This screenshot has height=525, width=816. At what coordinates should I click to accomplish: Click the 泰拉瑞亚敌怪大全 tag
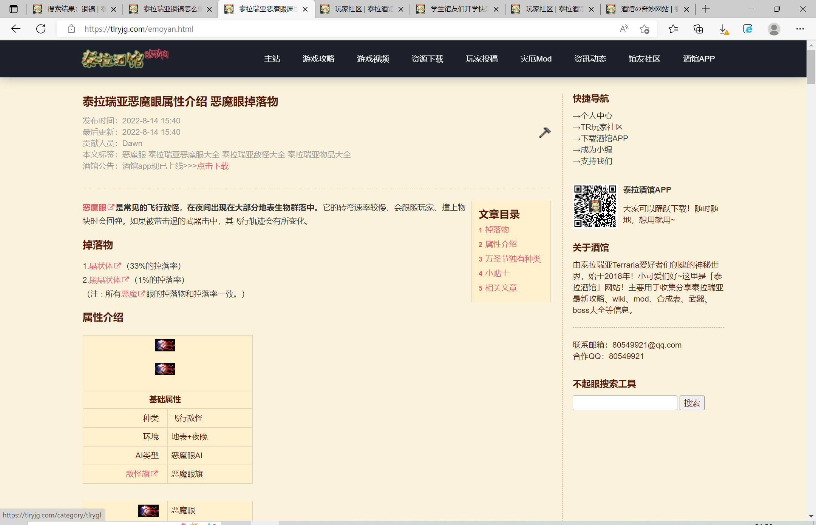coord(253,154)
